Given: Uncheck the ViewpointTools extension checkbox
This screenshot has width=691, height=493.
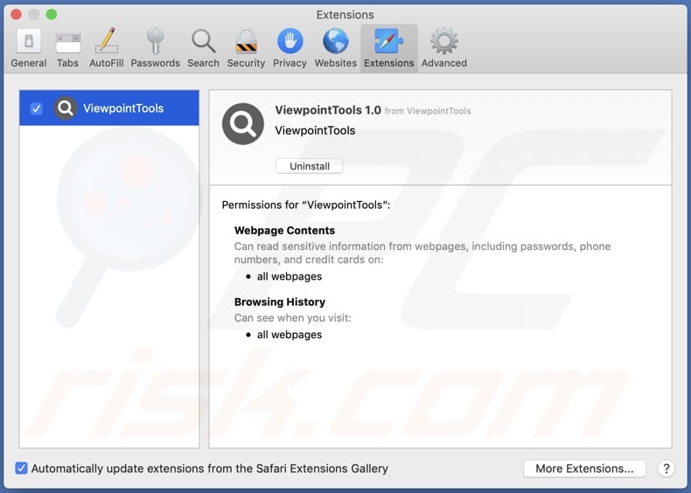Looking at the screenshot, I should coord(36,108).
